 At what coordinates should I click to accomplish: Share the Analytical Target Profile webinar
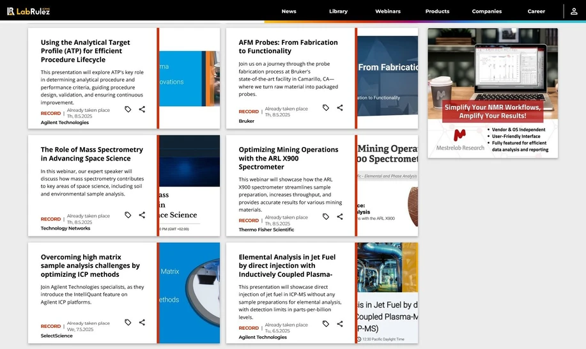[142, 109]
